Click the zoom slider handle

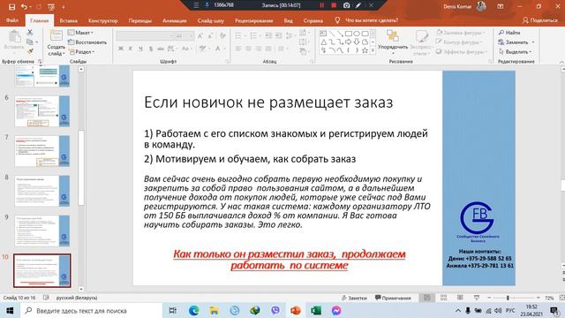pos(508,298)
